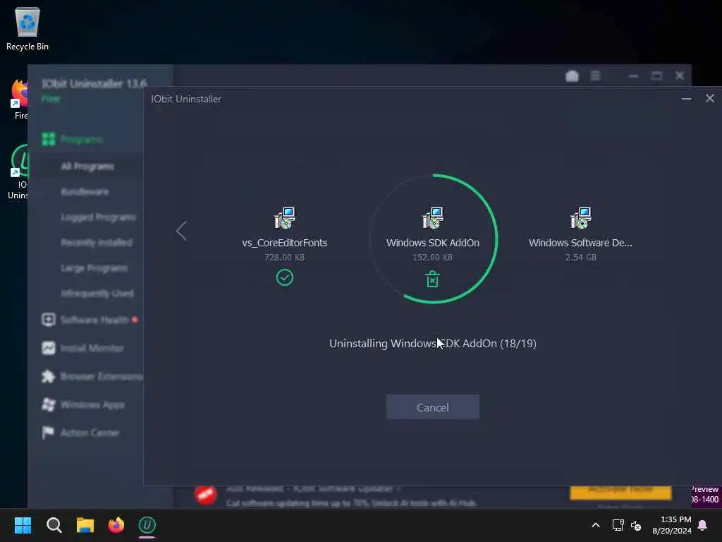Open Programs section in background sidebar
Viewport: 722px width, 542px height.
click(x=81, y=139)
